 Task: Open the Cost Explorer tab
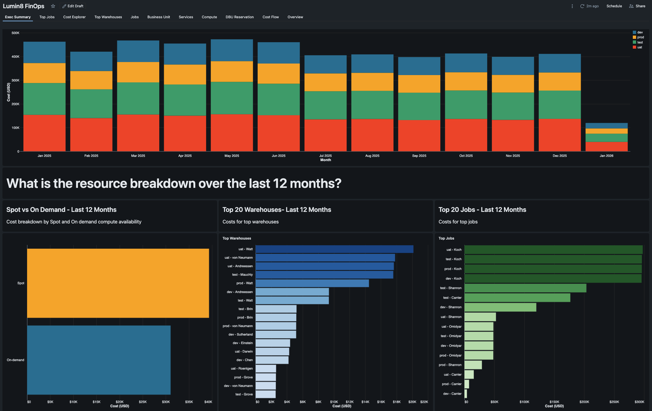[74, 17]
